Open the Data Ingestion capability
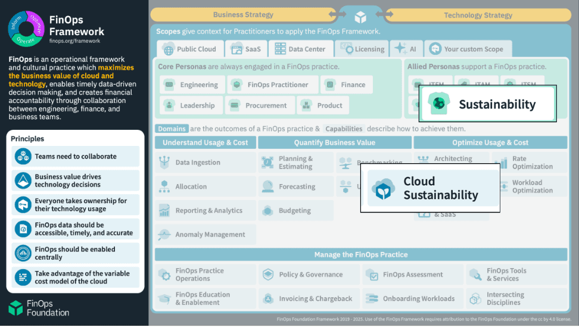Screen dimensions: 579x327 point(206,163)
